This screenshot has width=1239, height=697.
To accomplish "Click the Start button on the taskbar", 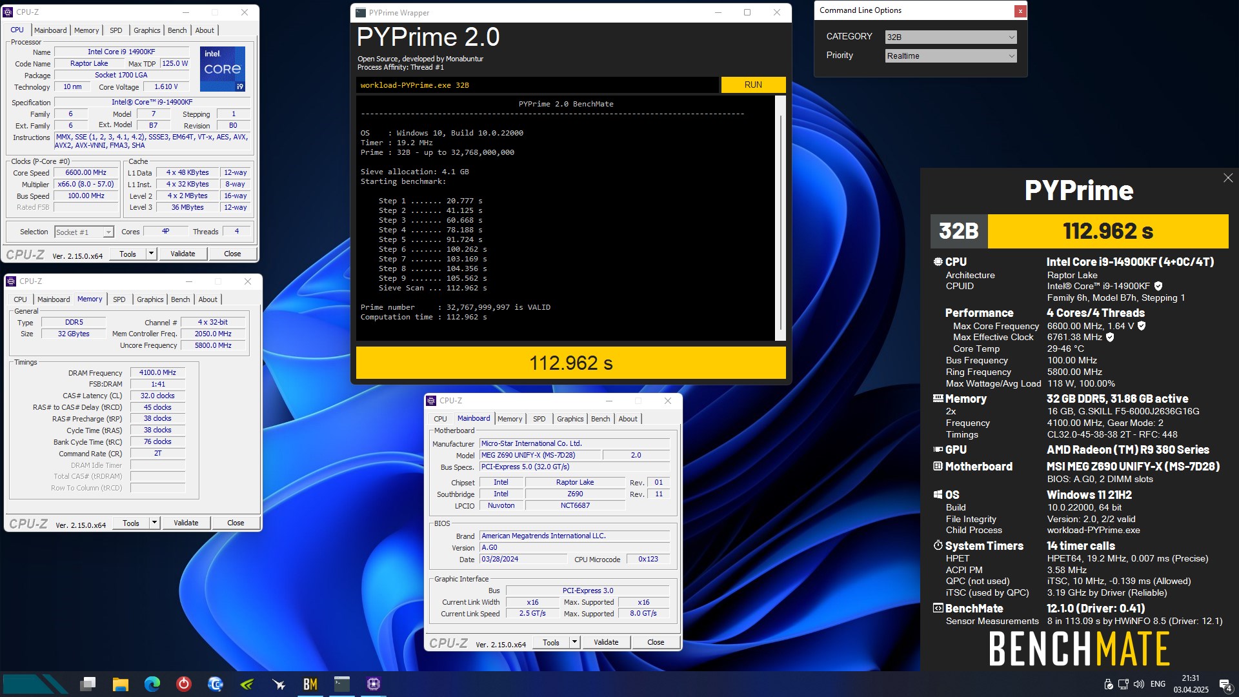I will pos(35,684).
